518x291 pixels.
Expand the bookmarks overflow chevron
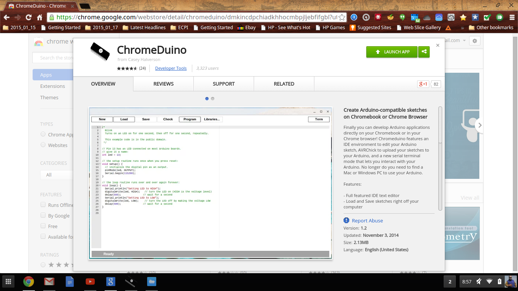coord(462,28)
